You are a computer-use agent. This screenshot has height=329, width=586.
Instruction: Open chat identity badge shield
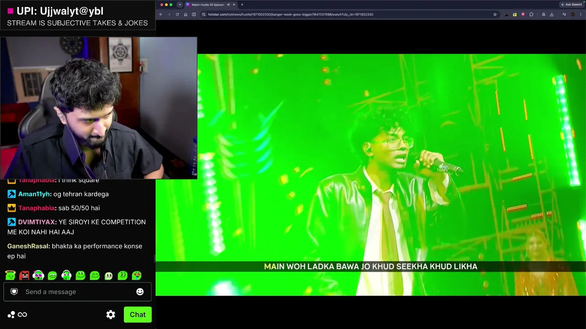point(14,292)
